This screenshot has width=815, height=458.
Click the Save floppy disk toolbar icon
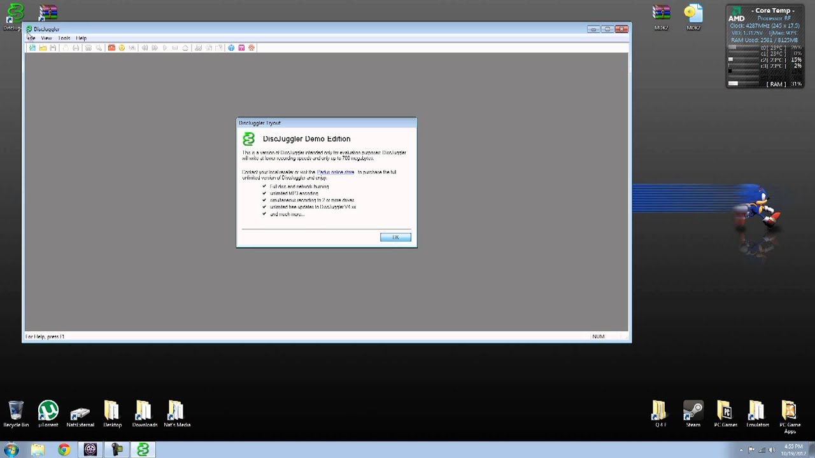[53, 48]
